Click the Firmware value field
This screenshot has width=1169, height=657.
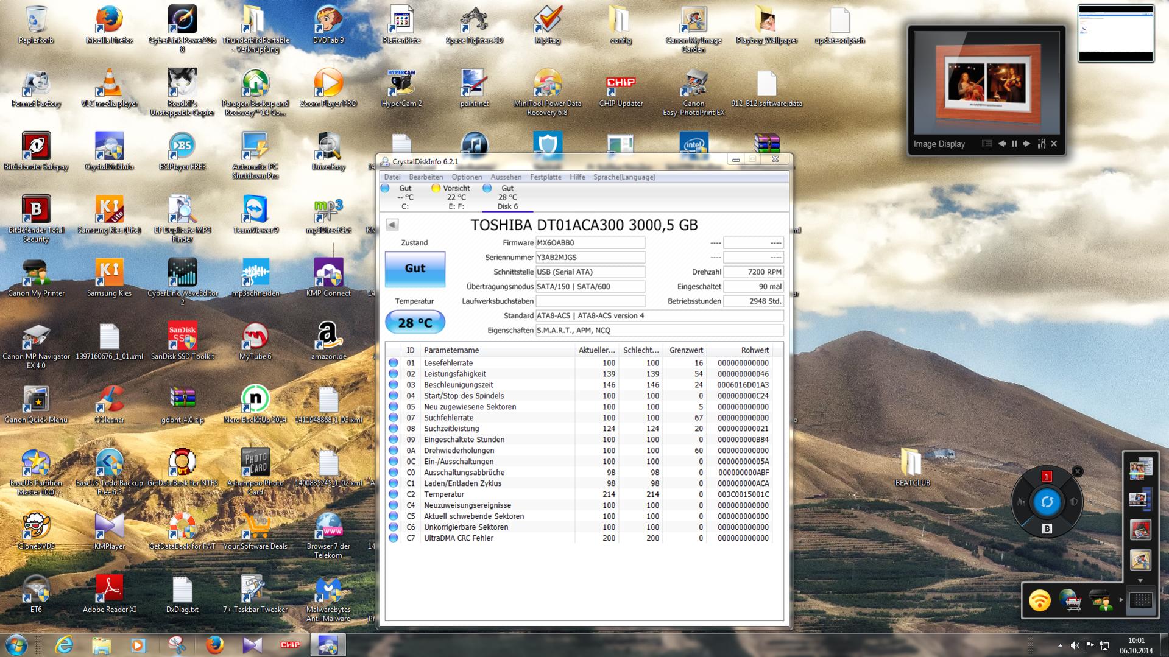point(590,243)
